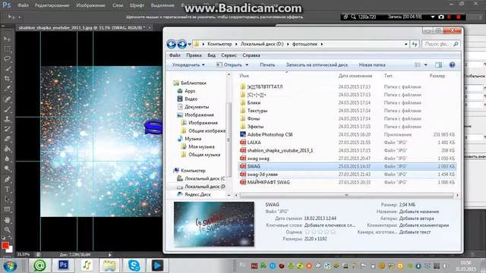486x273 pixels.
Task: Select the History Brush tool
Action: tap(7, 129)
